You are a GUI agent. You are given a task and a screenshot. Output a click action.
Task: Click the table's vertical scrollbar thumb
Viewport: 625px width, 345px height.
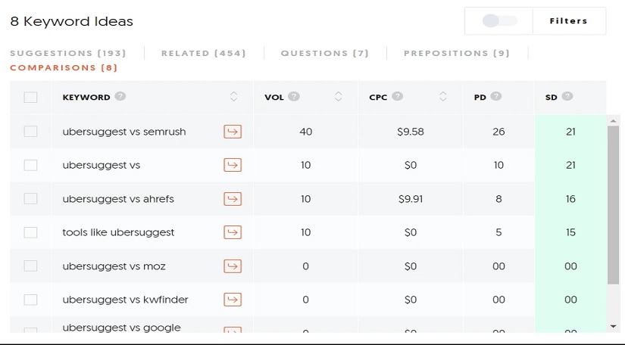click(x=614, y=205)
